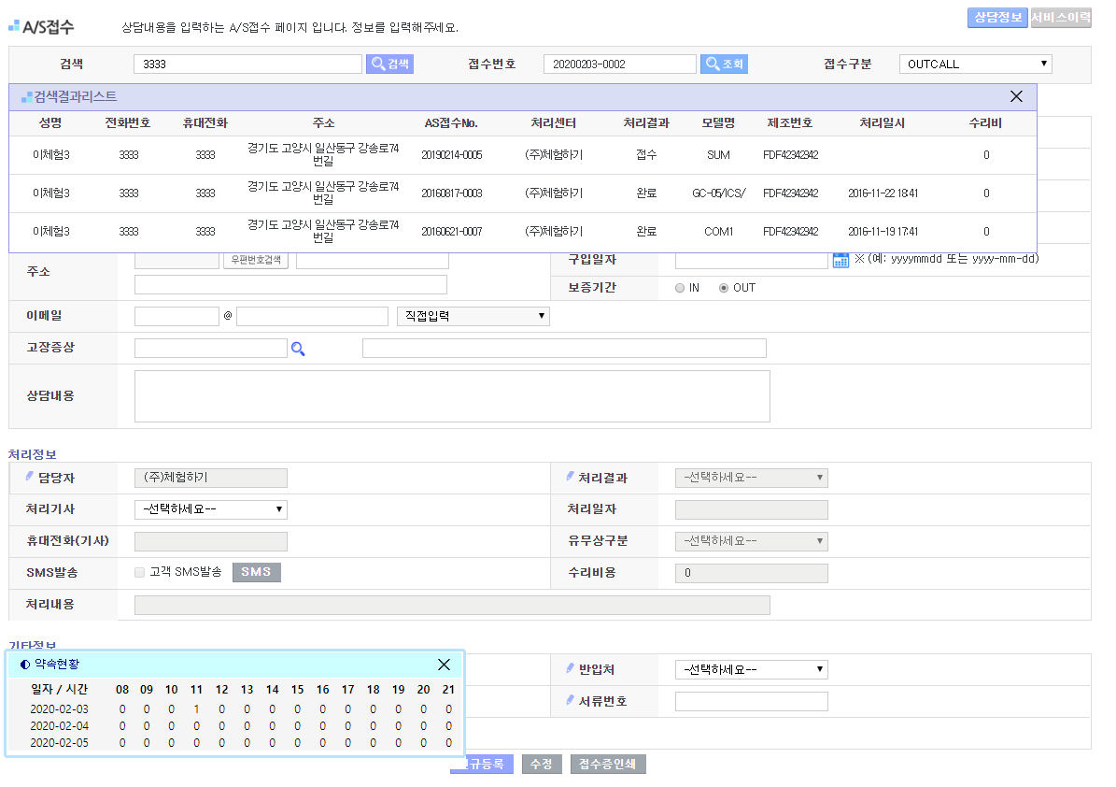1116x787 pixels.
Task: Expand the 직접입력 email domain dropdown
Action: [473, 316]
